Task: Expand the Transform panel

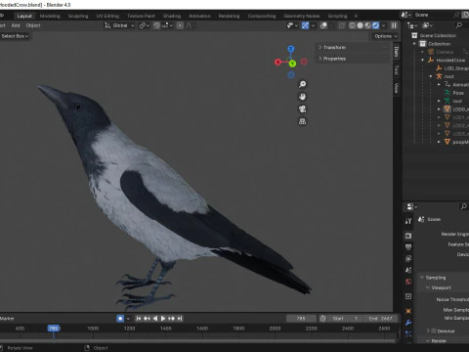Action: coord(353,47)
